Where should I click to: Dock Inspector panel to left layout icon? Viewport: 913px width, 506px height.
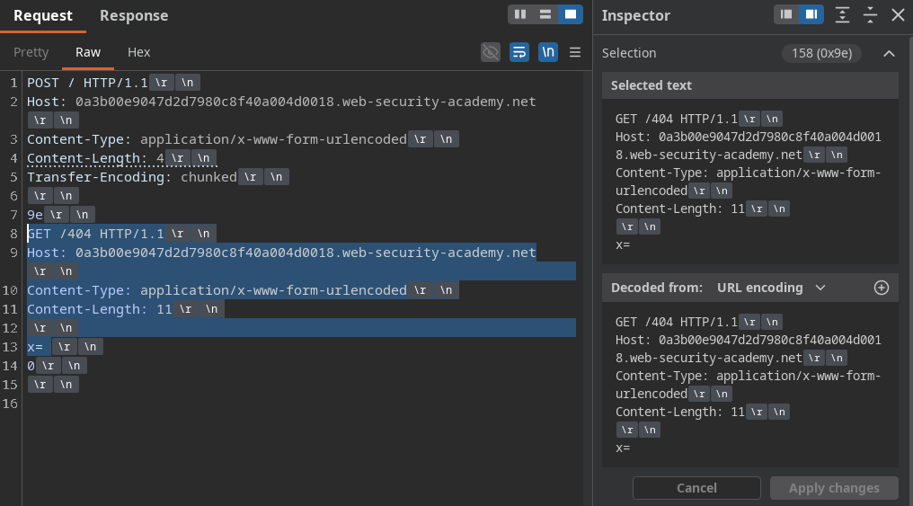tap(786, 14)
